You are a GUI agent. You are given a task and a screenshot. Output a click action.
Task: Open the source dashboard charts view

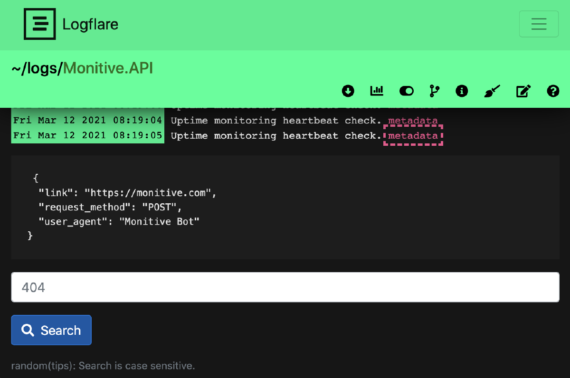tap(377, 91)
